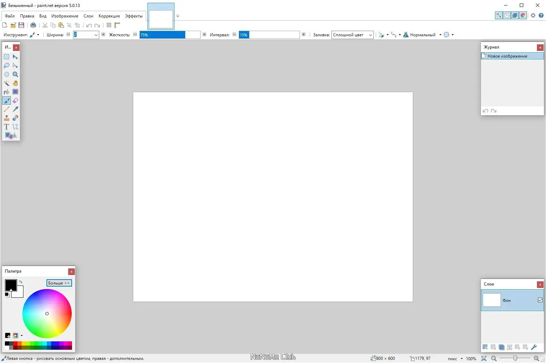Select the Recolor tool

click(x=15, y=118)
